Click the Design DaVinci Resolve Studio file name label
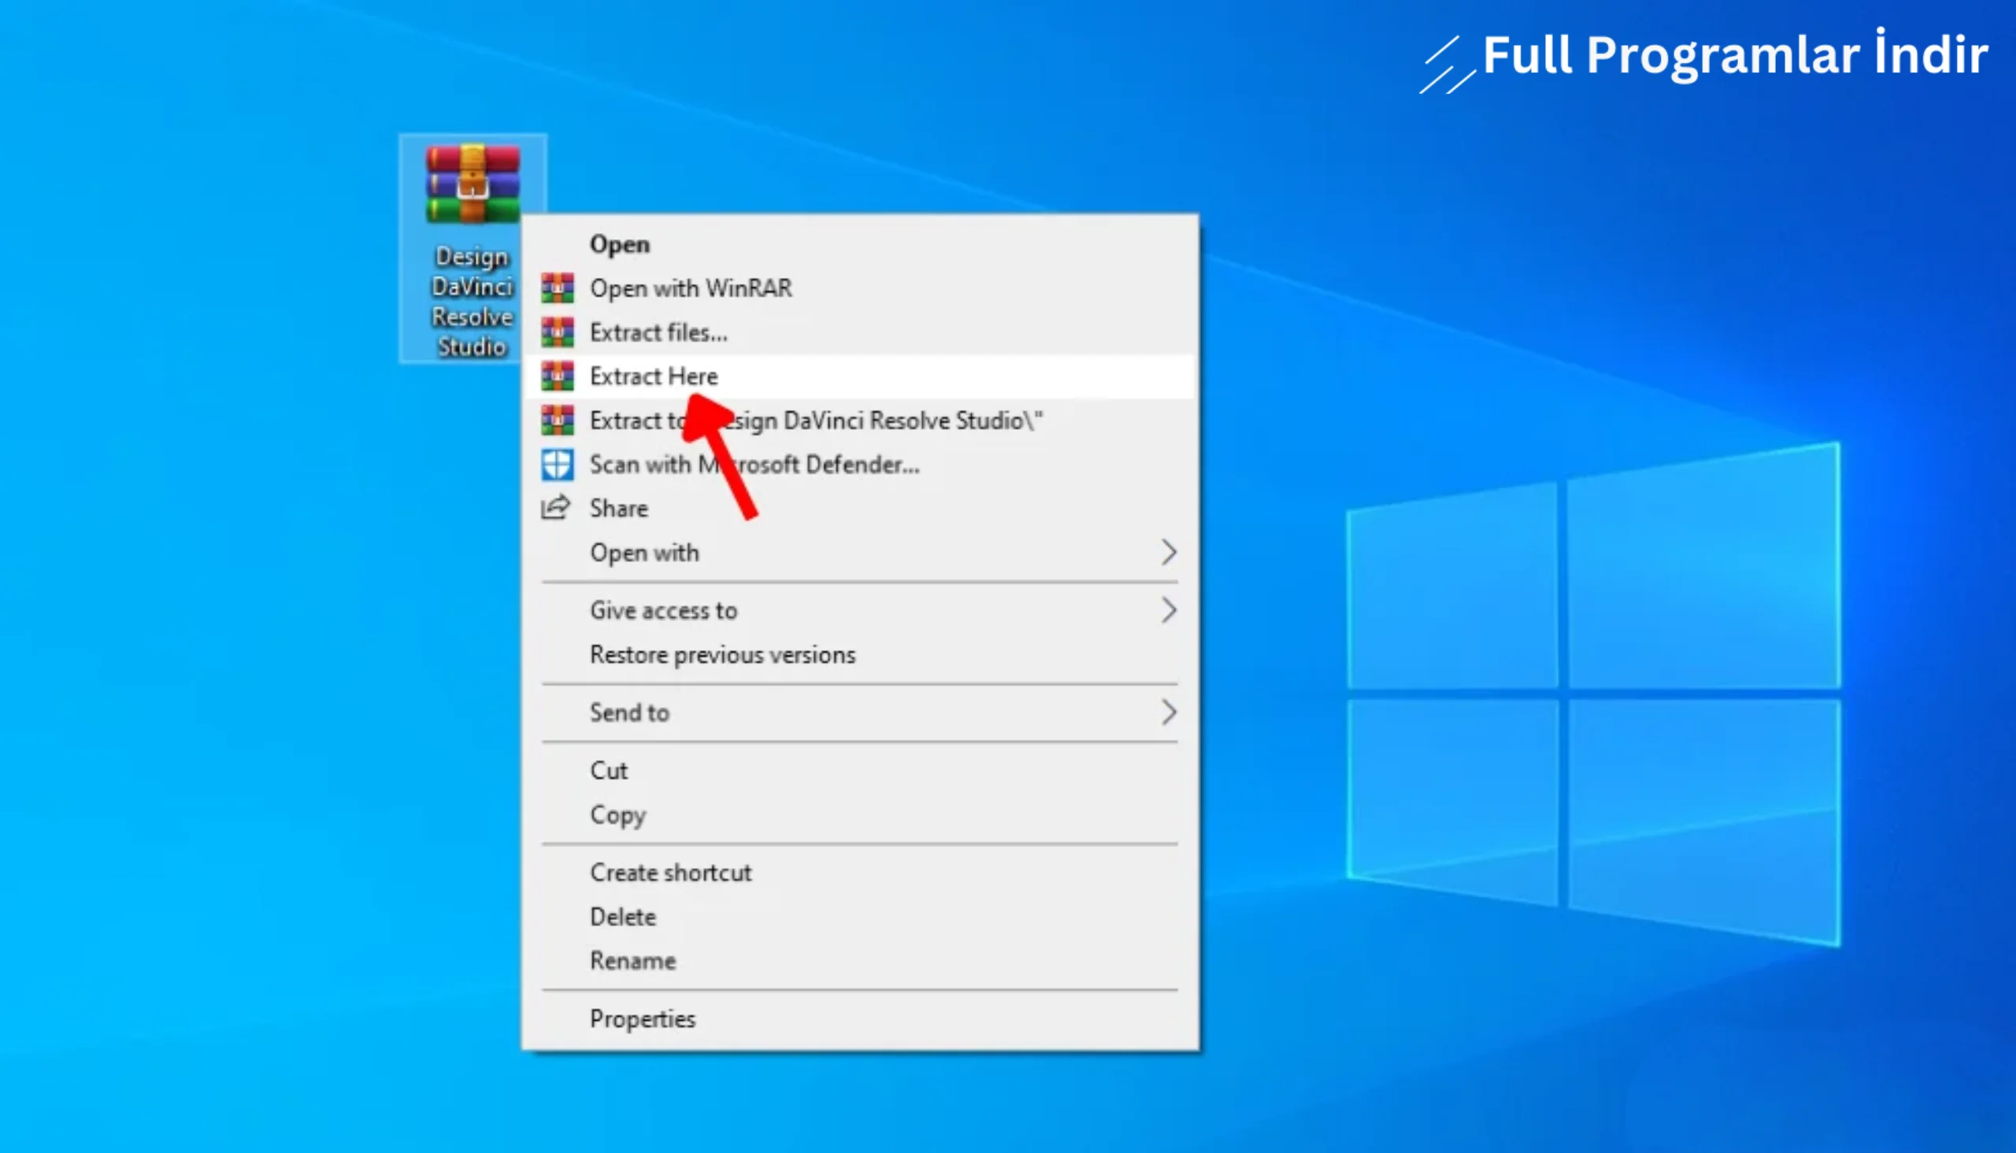Screen dimensions: 2016x1153 tap(472, 301)
